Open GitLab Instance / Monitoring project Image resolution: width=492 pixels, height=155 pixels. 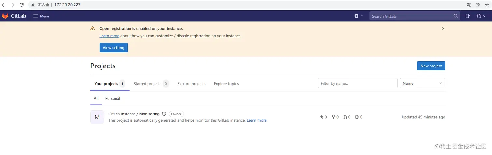point(134,114)
